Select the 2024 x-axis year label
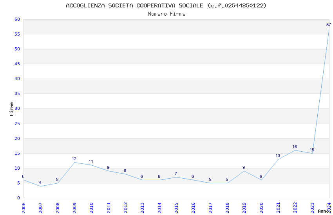 tap(329, 208)
